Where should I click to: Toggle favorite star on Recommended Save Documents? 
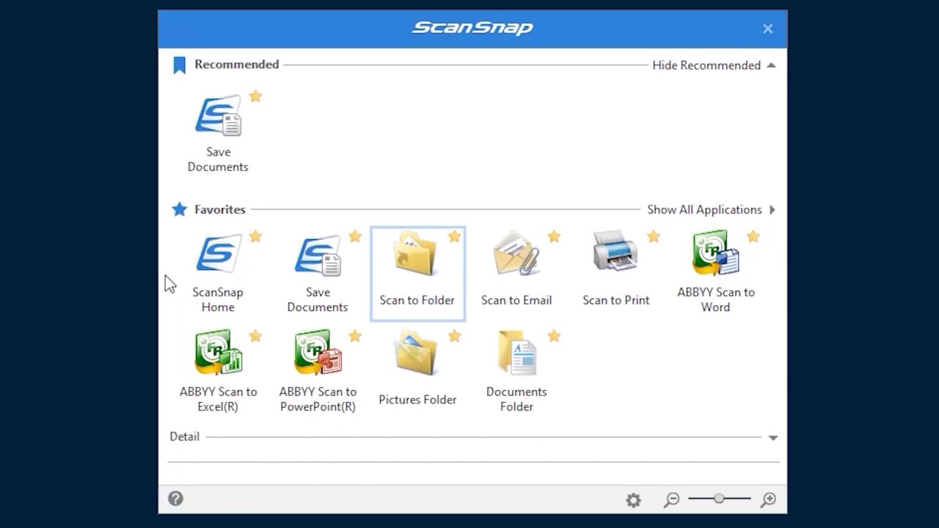[255, 96]
